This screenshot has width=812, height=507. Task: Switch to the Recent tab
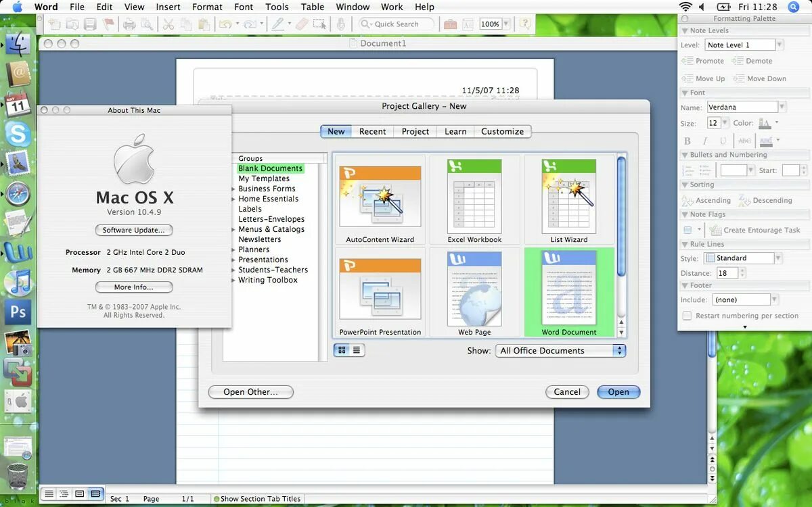(x=372, y=131)
